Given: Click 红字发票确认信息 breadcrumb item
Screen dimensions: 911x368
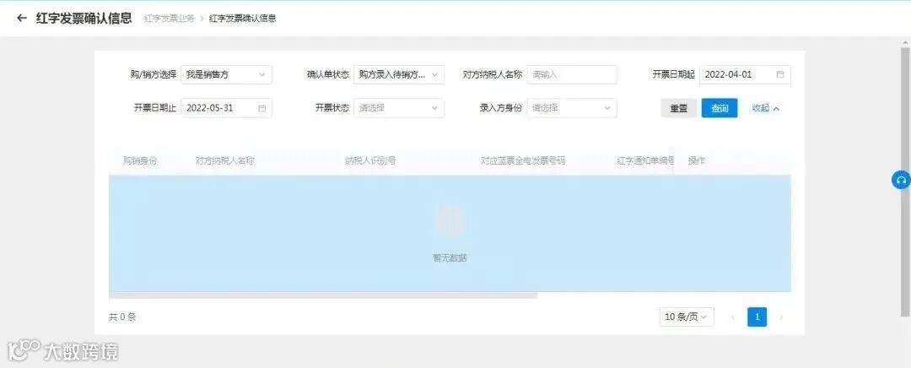Looking at the screenshot, I should (x=242, y=19).
